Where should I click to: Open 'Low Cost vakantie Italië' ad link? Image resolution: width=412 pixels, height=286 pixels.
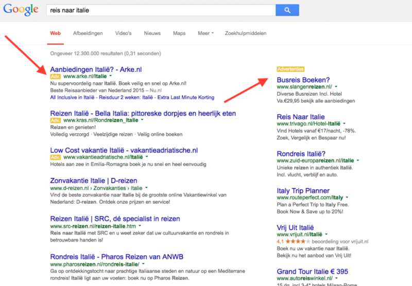coord(124,150)
